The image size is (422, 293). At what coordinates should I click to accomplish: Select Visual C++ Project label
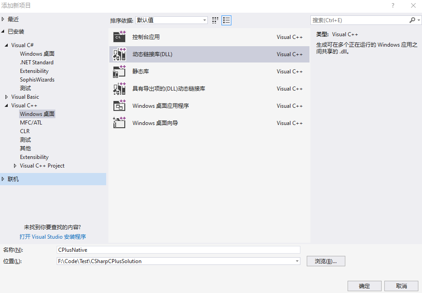42,166
